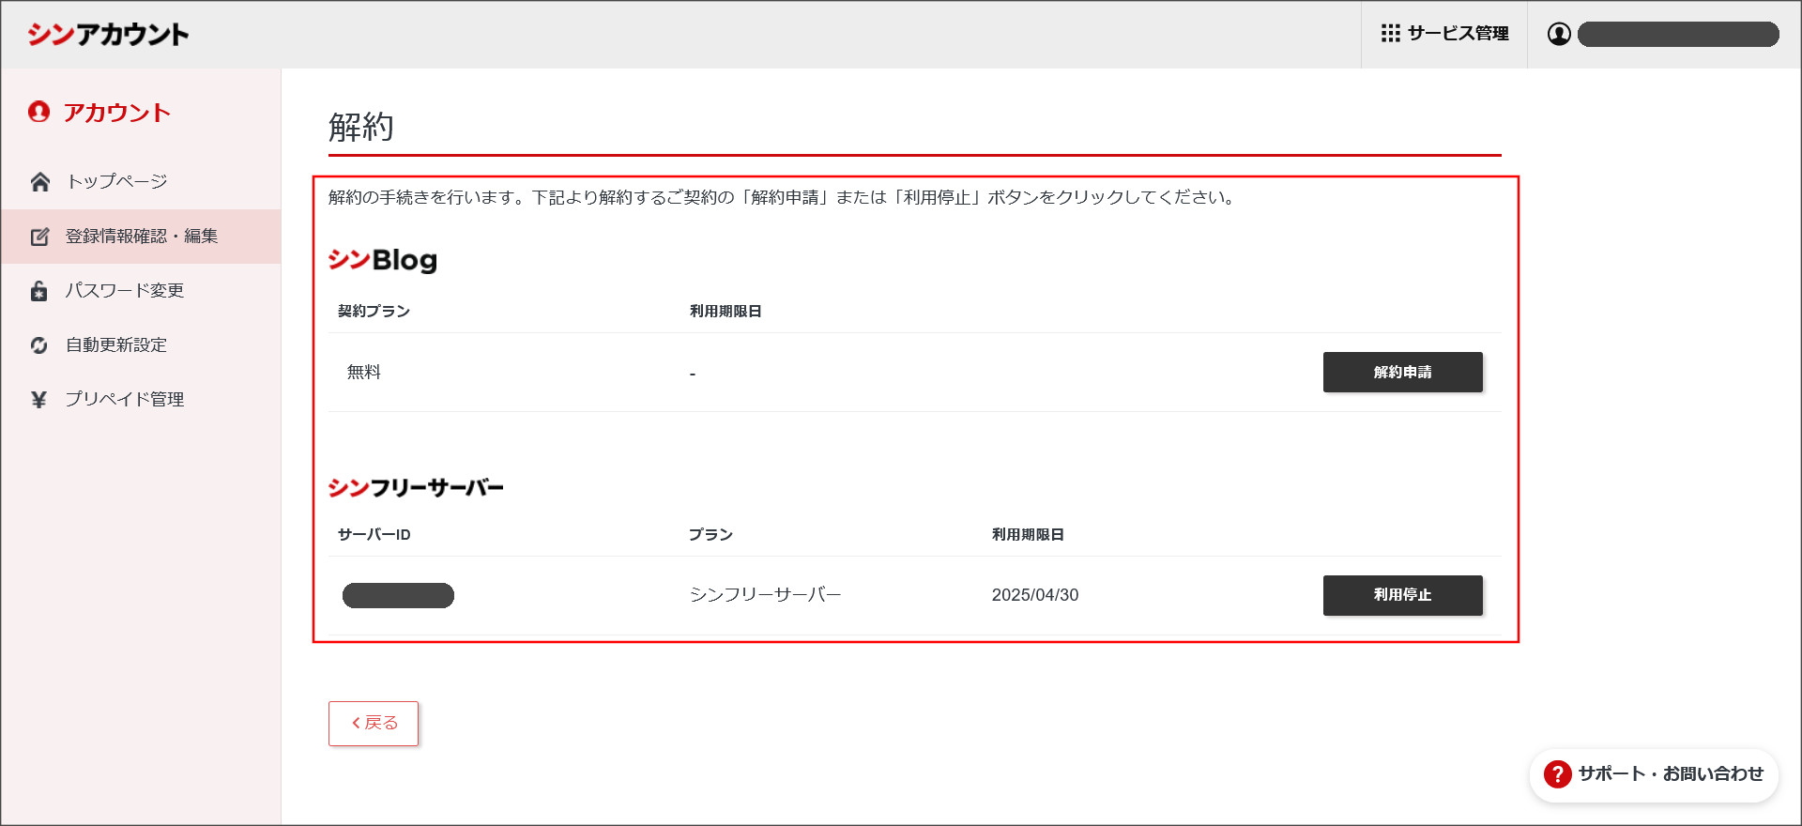This screenshot has height=826, width=1802.
Task: Click the シンフリーサーバー service logo
Action: click(x=416, y=487)
